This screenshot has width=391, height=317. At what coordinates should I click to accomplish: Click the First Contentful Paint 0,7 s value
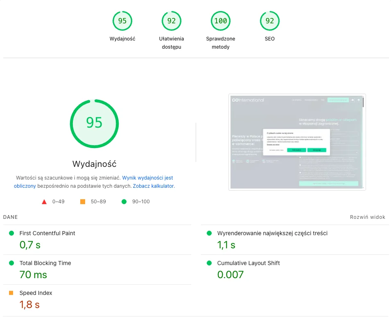click(30, 245)
